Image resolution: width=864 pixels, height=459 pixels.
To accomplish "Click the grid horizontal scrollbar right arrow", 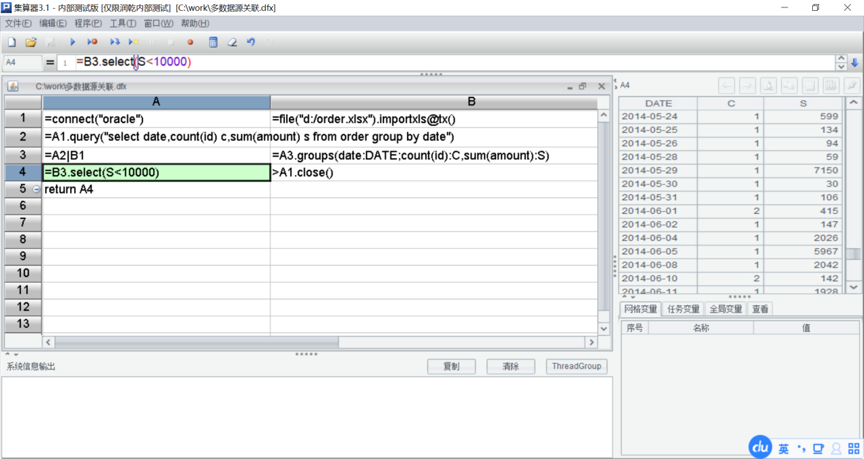I will point(591,342).
